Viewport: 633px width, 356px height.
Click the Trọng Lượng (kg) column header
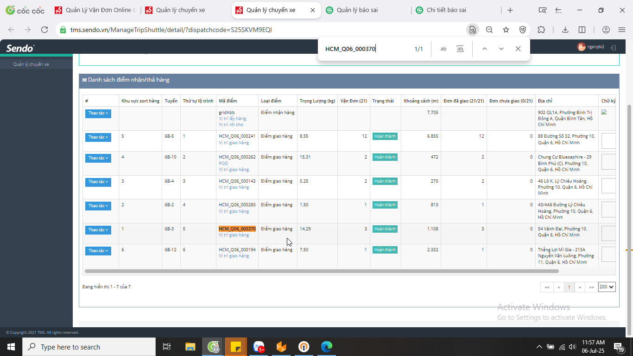[317, 101]
